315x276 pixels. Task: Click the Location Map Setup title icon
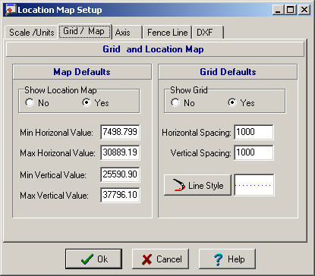11,10
